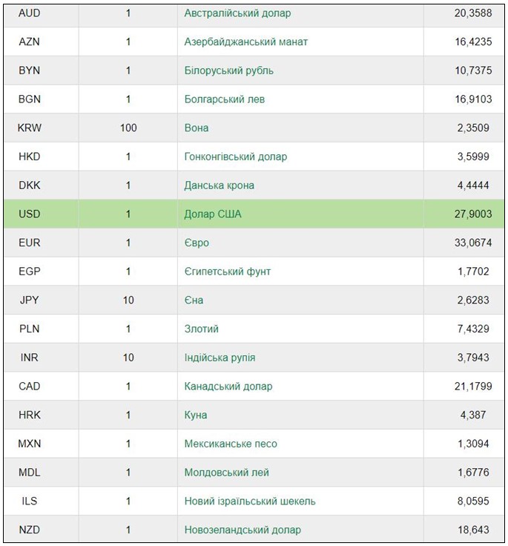The width and height of the screenshot is (508, 546).
Task: Open the Гонконгівський долар link
Action: point(235,157)
